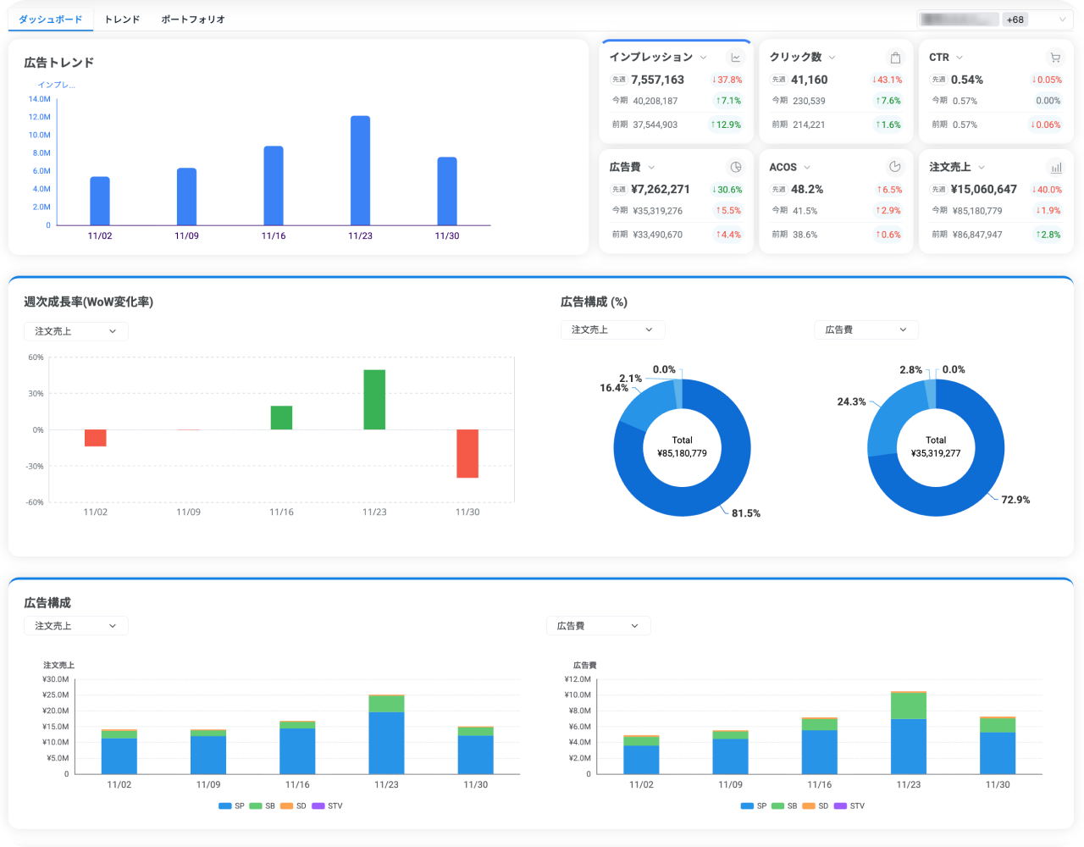Image resolution: width=1084 pixels, height=847 pixels.
Task: Click the bar chart icon on 注文売上 card
Action: [x=1055, y=167]
